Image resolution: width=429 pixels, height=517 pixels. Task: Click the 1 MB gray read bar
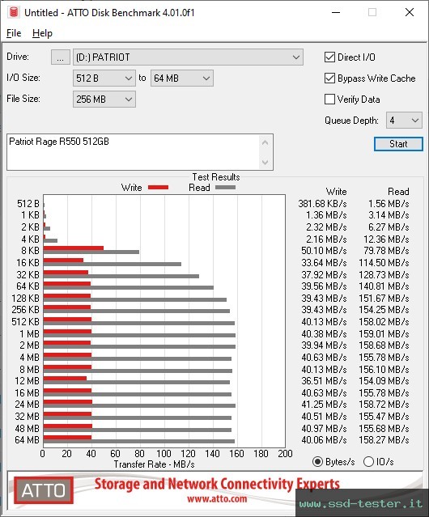(139, 335)
